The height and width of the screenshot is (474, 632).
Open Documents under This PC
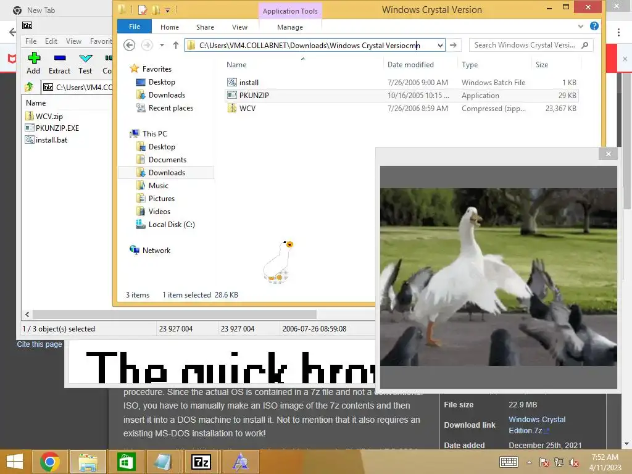click(162, 160)
